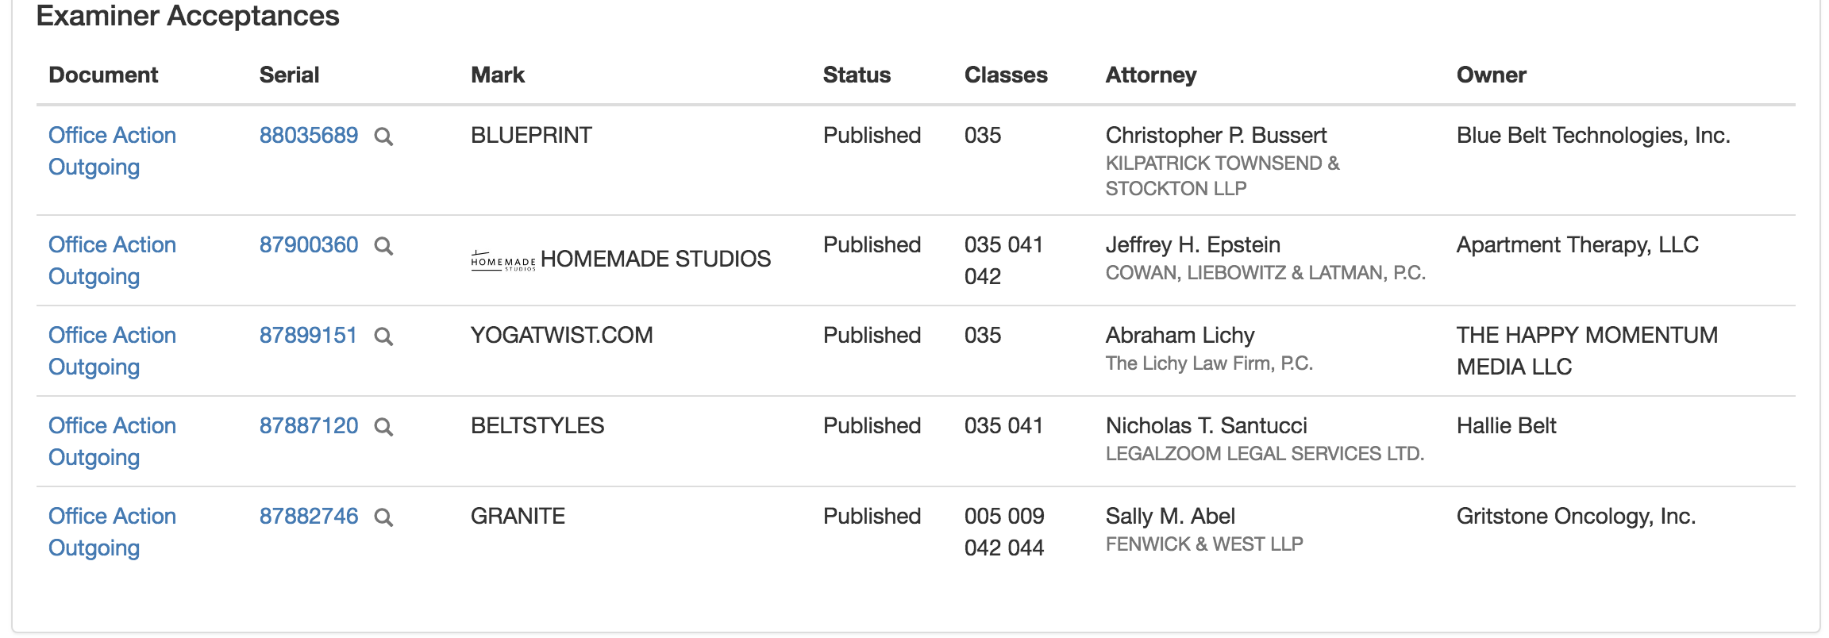Click the Attorney column header
Viewport: 1829px width, 638px height.
click(1151, 75)
